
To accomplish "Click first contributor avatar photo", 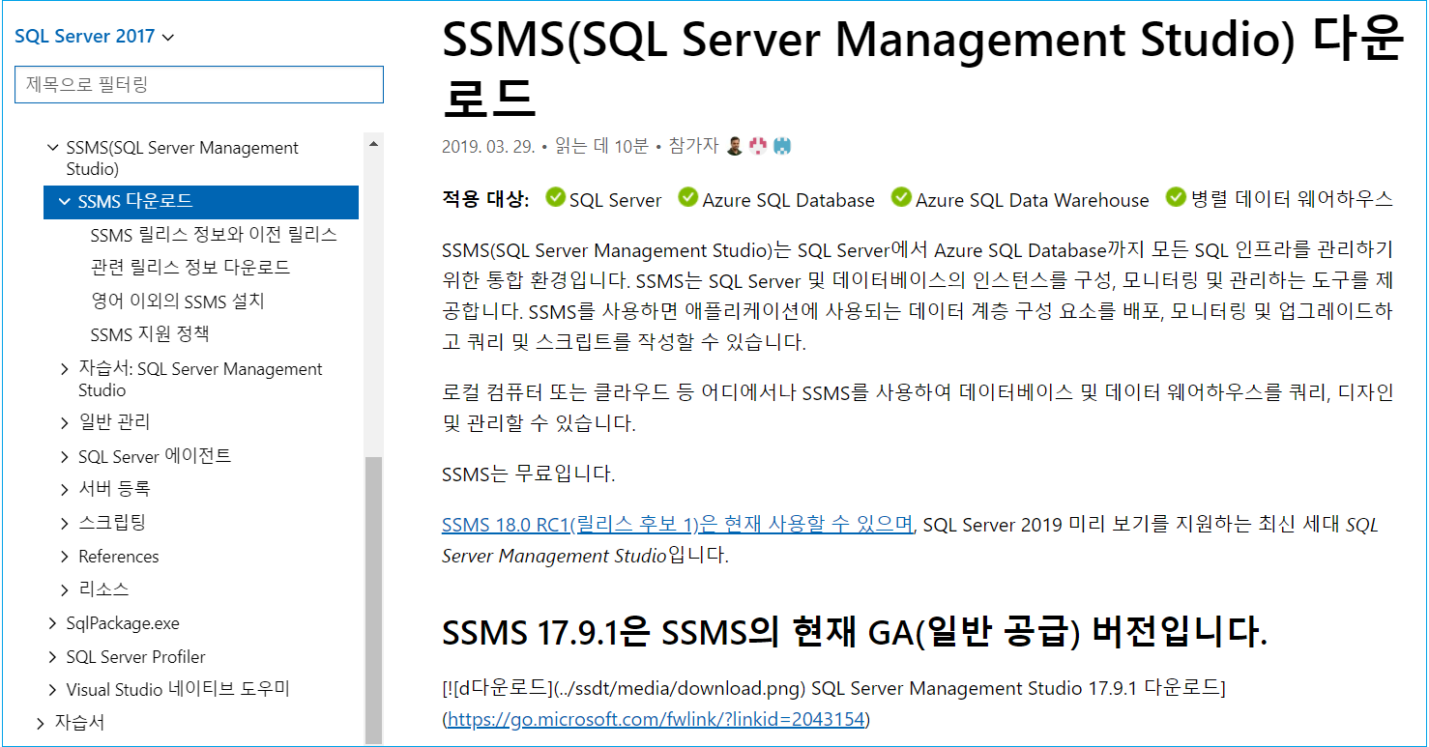I will pos(735,146).
